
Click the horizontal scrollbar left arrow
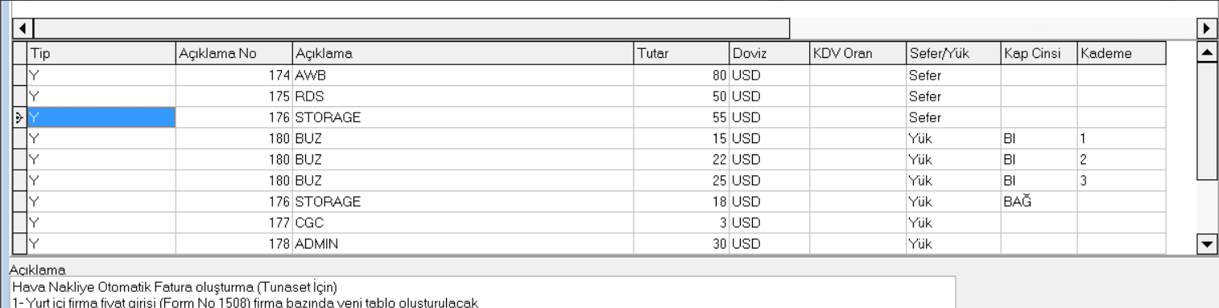coord(22,28)
